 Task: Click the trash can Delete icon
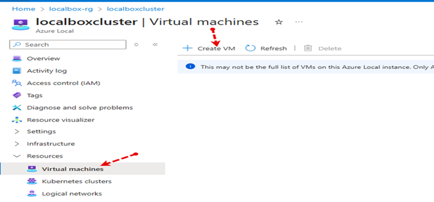pos(308,48)
